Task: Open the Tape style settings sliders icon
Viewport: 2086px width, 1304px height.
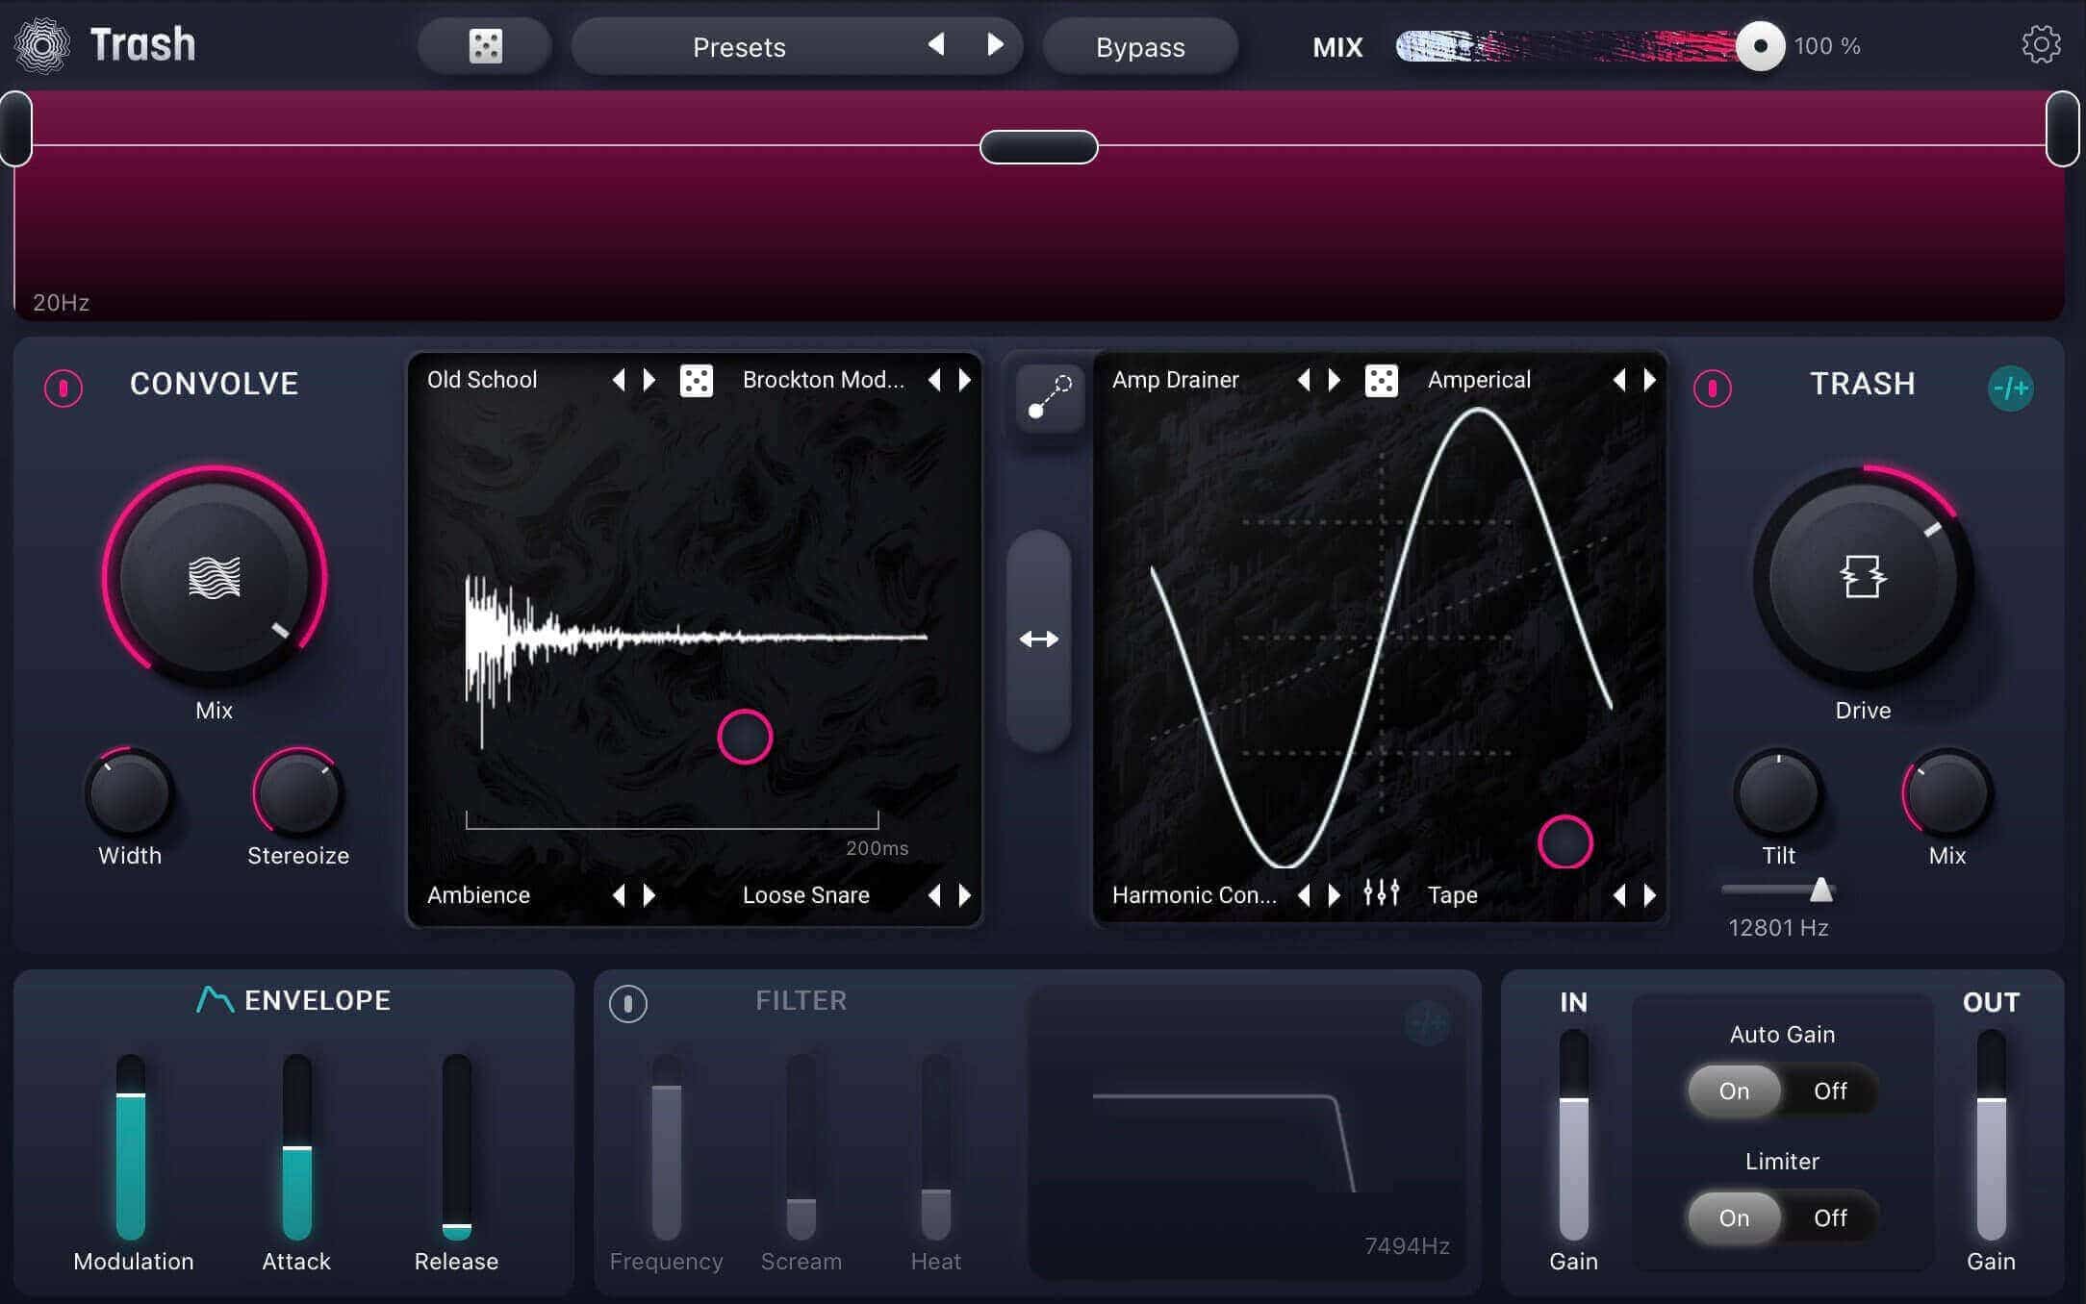Action: 1382,894
